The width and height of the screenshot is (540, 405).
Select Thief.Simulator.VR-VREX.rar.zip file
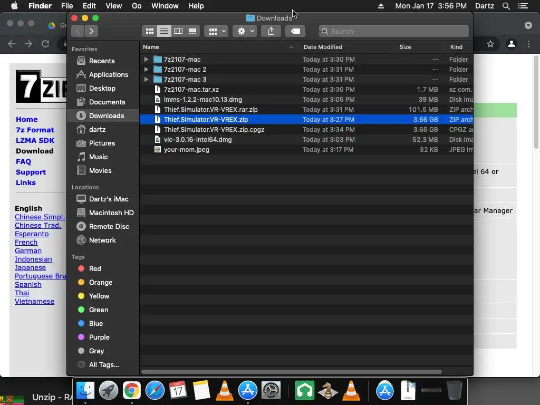click(x=306, y=109)
